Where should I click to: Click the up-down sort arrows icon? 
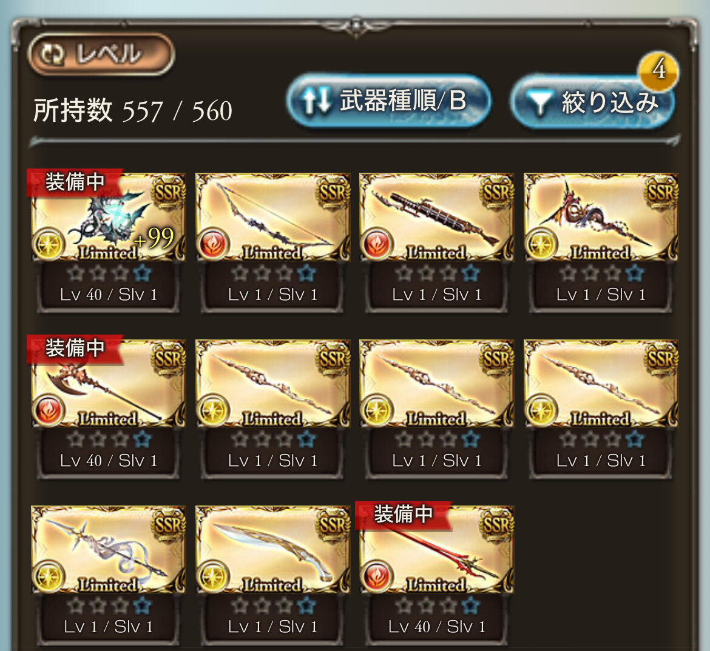coord(316,101)
